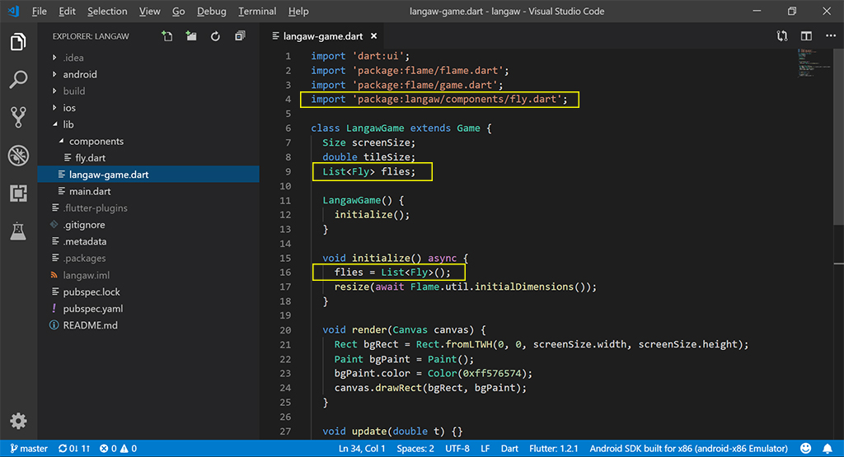The image size is (844, 457).
Task: Expand the android folder
Action: pos(79,74)
